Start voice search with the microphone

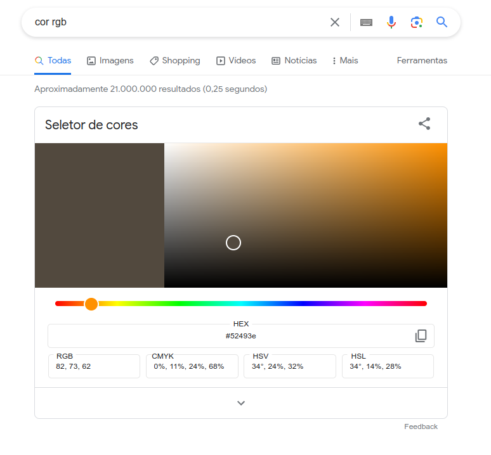[391, 22]
